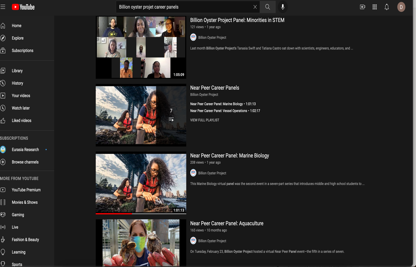Open the create video camera icon
The height and width of the screenshot is (267, 416).
pos(362,7)
